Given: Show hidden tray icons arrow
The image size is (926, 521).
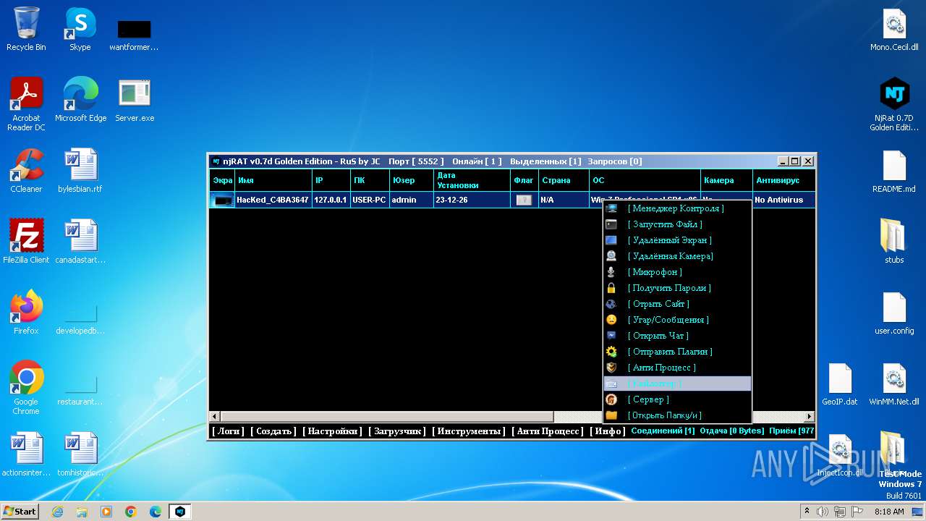Looking at the screenshot, I should tap(807, 512).
